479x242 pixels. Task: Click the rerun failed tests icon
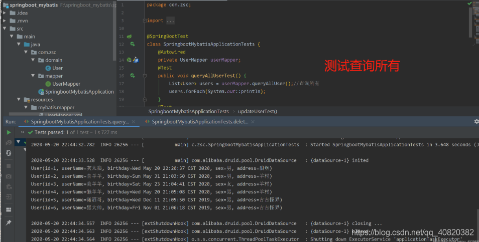click(x=9, y=143)
